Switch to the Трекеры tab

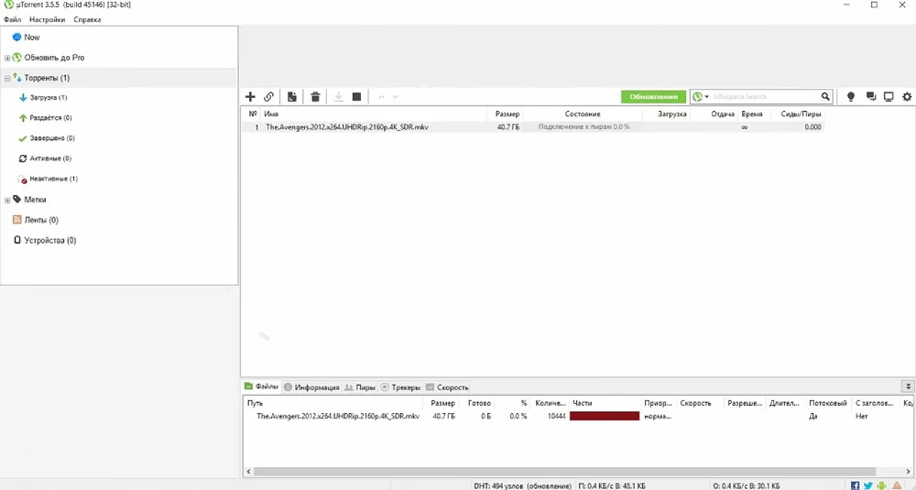coord(400,387)
